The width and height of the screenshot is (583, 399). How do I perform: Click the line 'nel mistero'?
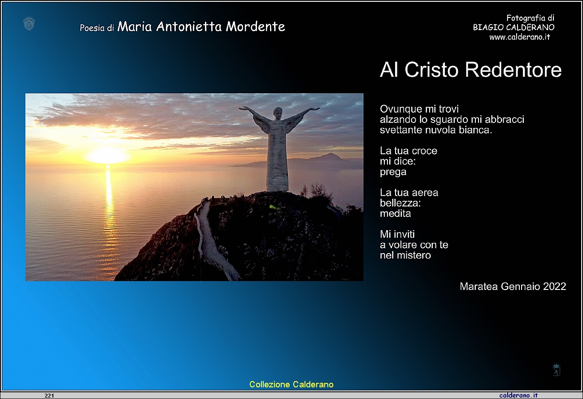(405, 255)
